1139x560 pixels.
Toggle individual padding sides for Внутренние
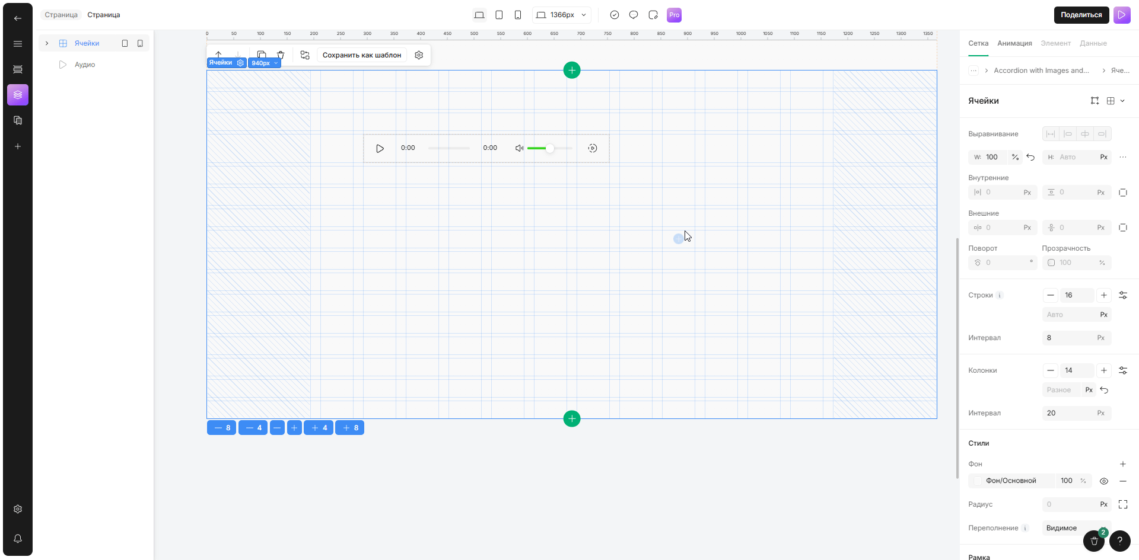1122,193
